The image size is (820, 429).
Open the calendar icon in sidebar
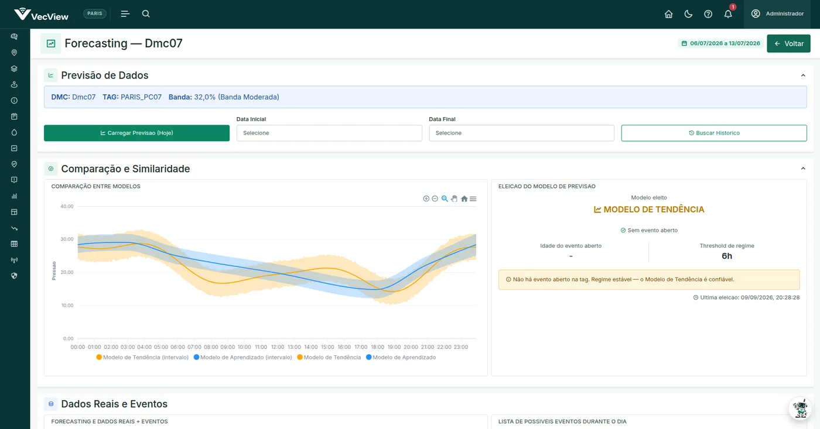tap(14, 116)
